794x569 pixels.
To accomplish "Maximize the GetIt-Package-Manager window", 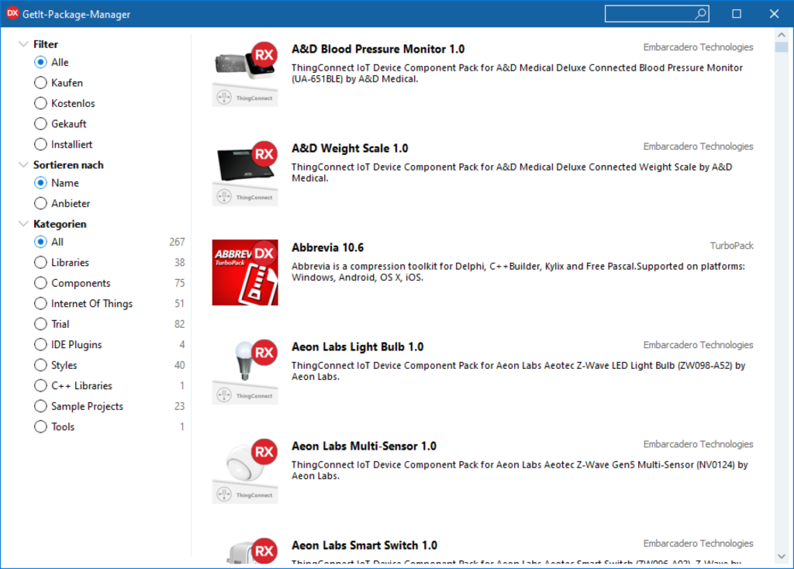I will pos(737,14).
